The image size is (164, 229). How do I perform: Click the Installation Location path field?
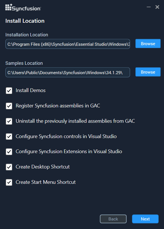pos(68,44)
